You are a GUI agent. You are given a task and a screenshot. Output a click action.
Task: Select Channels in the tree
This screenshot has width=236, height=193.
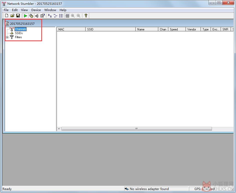coord(21,29)
